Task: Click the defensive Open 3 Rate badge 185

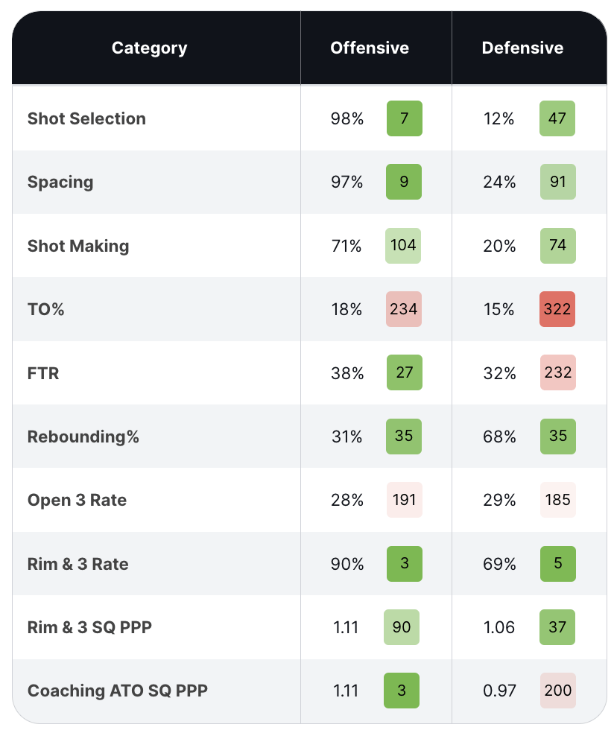Action: [x=557, y=500]
